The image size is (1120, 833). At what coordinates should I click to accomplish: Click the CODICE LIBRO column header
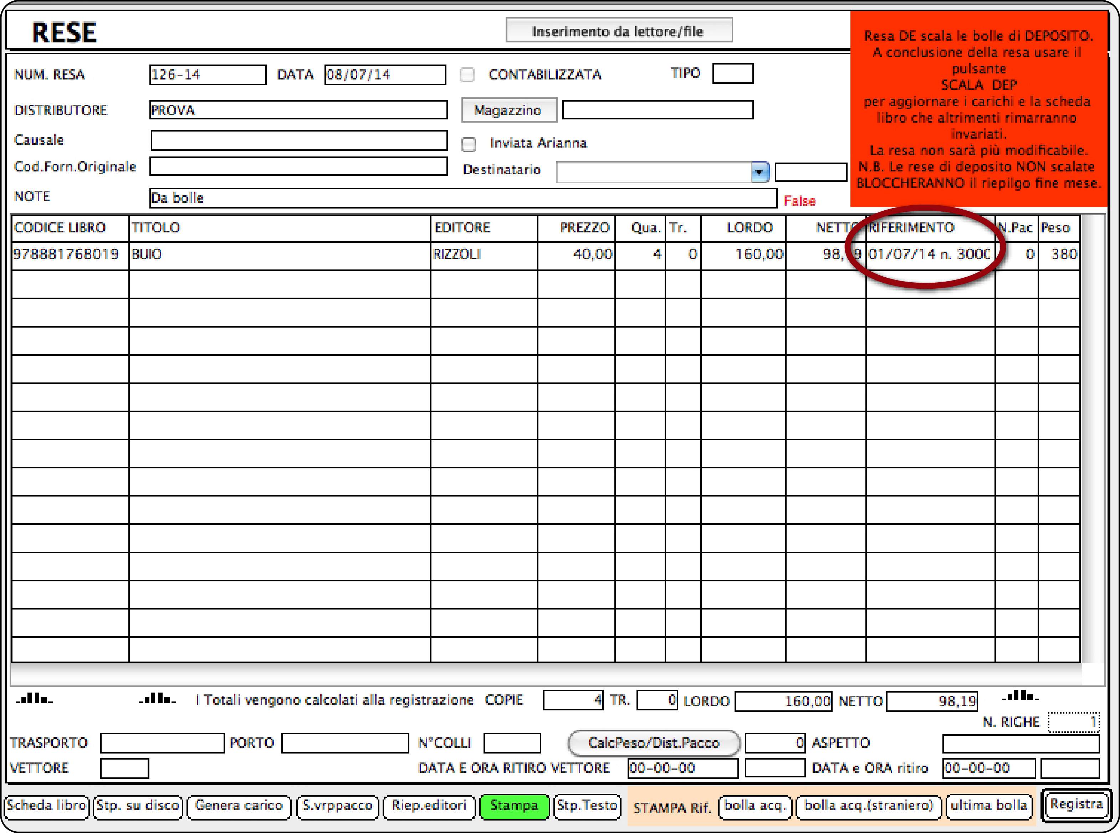click(70, 228)
